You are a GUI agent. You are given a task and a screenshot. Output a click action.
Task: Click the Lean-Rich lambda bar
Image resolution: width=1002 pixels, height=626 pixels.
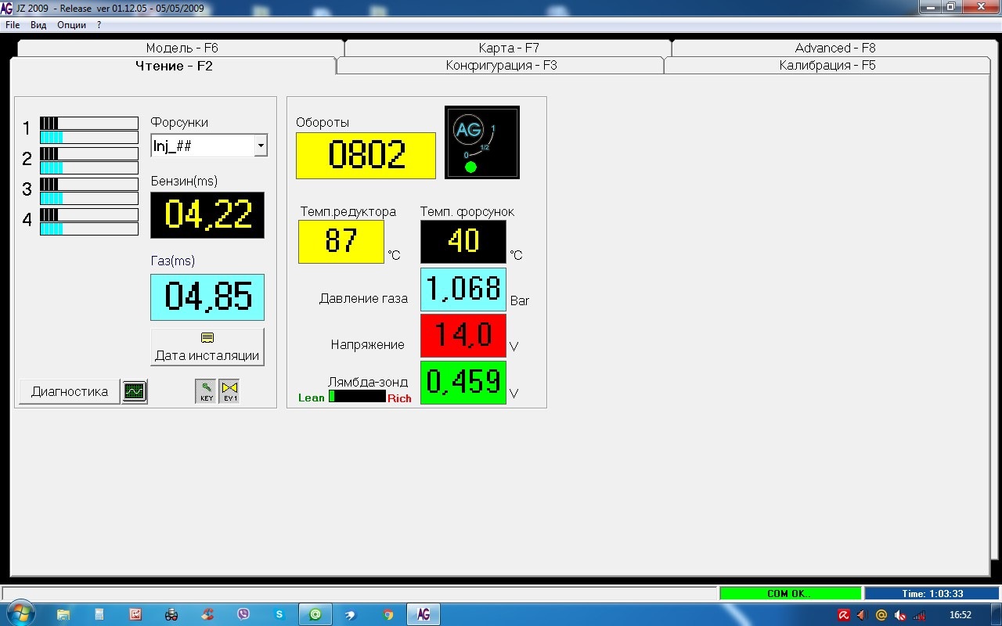357,397
